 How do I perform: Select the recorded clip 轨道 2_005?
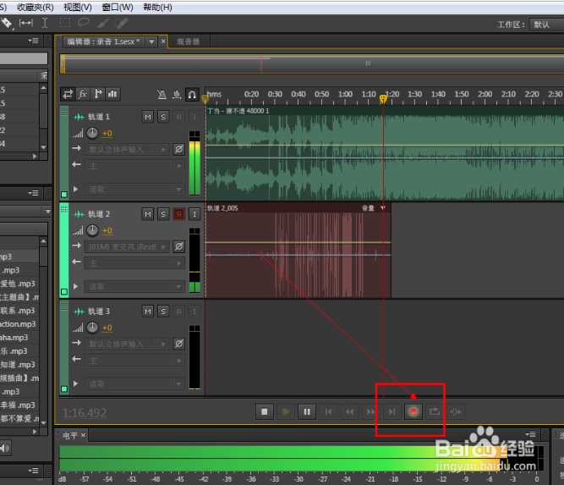pos(298,251)
